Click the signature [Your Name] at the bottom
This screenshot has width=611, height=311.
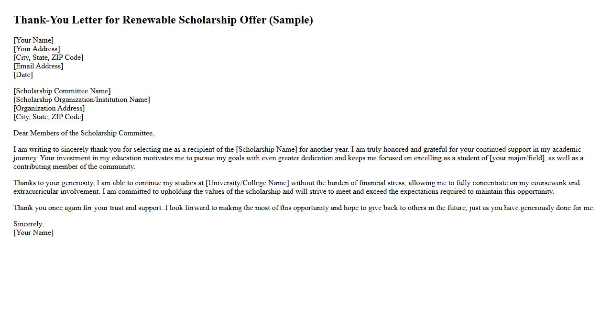point(33,233)
